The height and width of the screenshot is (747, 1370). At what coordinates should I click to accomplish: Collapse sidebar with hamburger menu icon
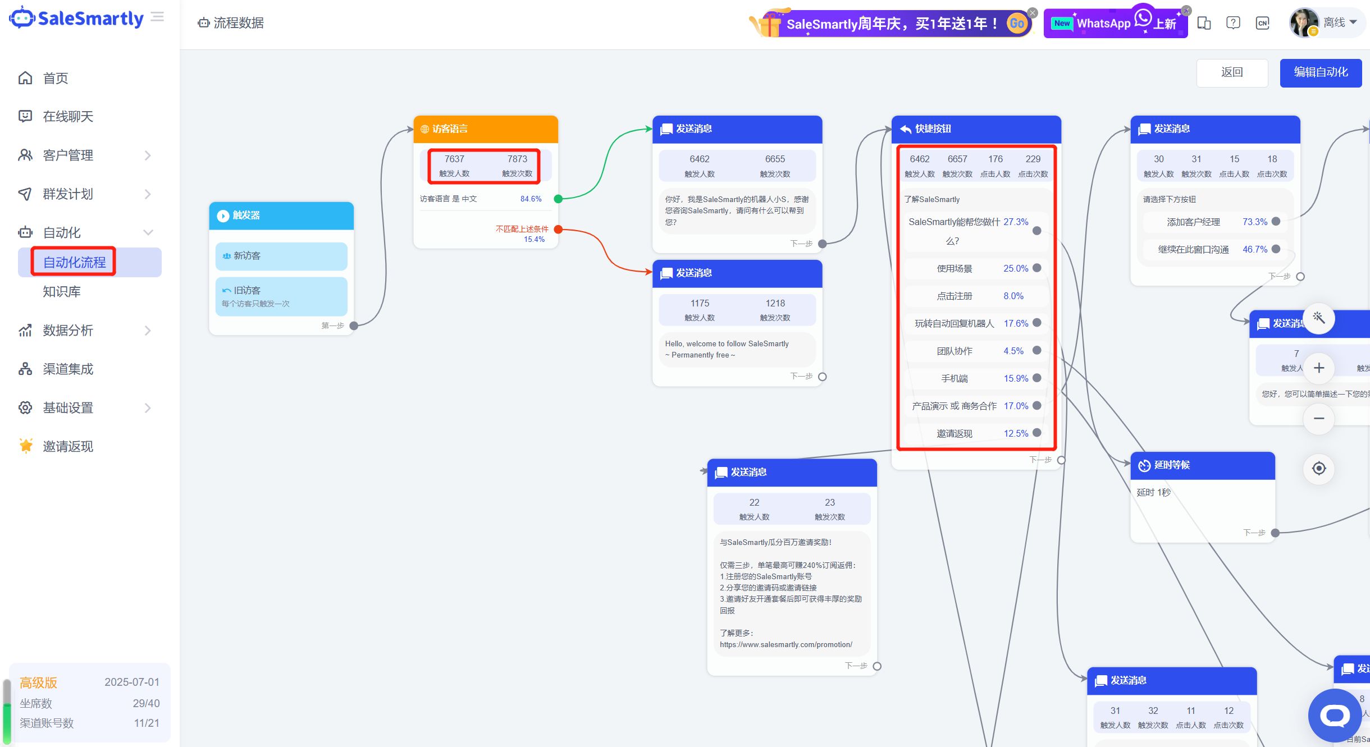(158, 17)
